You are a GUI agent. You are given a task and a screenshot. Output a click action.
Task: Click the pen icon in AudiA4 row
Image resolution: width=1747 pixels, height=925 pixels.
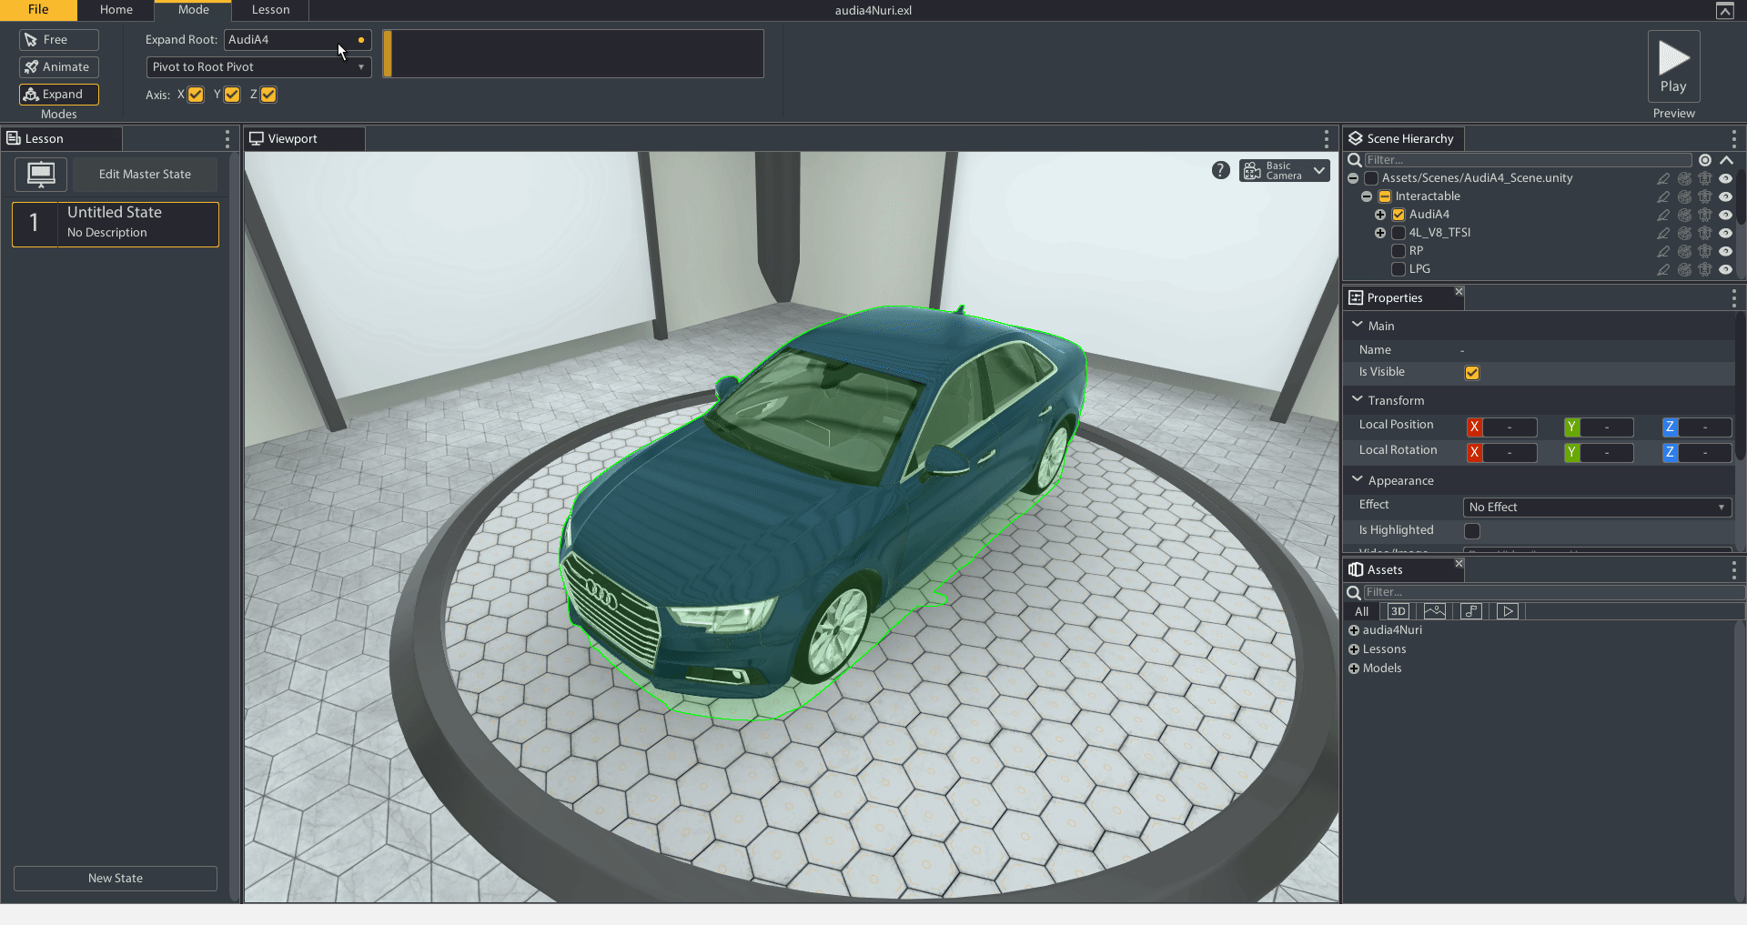[x=1663, y=215]
